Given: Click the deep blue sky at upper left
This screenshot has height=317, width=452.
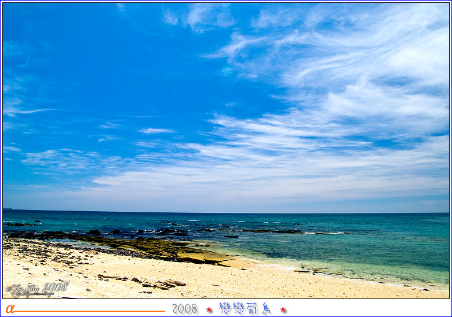Looking at the screenshot, I should point(70,46).
